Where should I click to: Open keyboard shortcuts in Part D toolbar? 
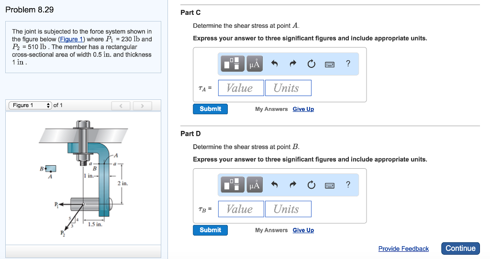pos(329,185)
